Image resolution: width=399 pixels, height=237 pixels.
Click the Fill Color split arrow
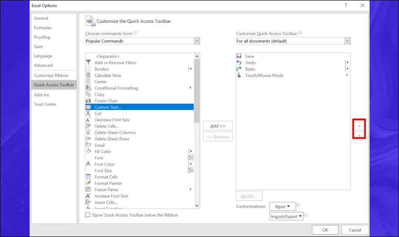190,151
